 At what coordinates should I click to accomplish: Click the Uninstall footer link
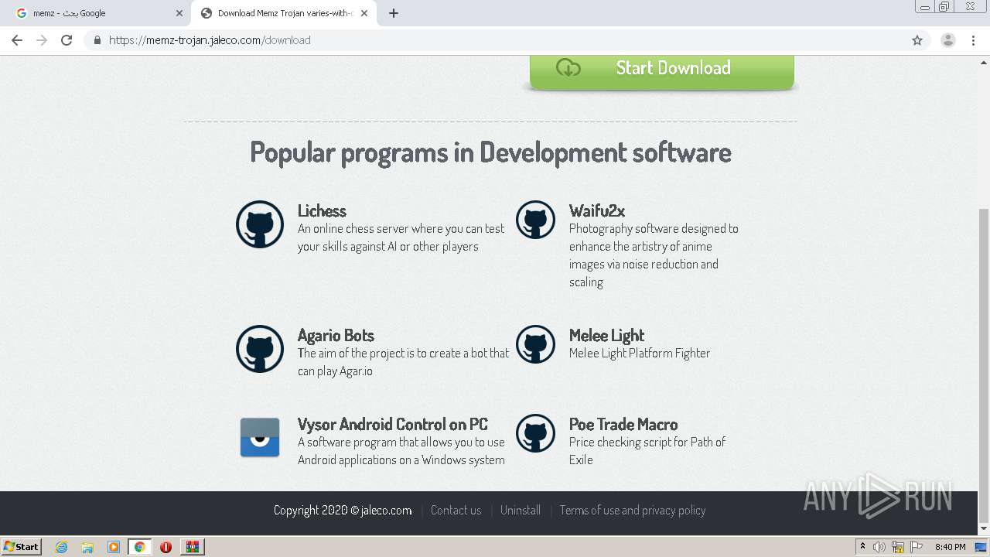(521, 510)
